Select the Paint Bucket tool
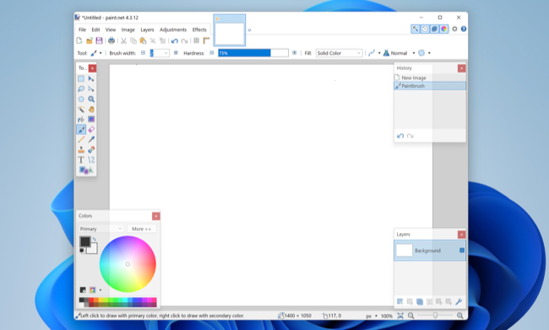This screenshot has width=549, height=330. click(81, 119)
